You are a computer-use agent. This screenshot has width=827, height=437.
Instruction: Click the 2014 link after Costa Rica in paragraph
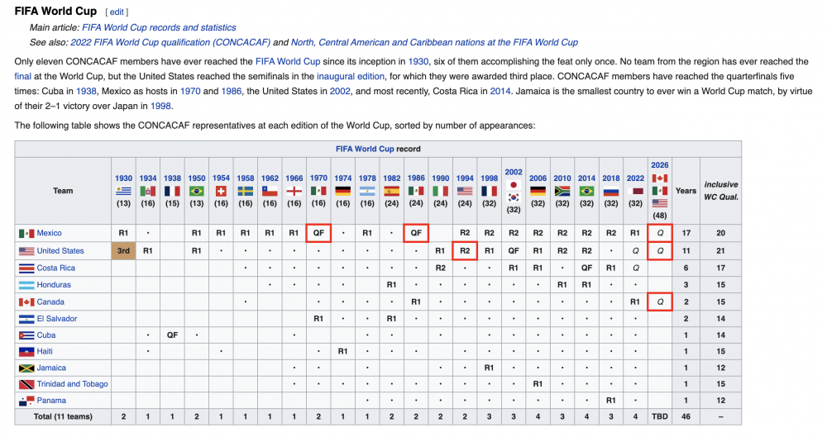(x=500, y=91)
